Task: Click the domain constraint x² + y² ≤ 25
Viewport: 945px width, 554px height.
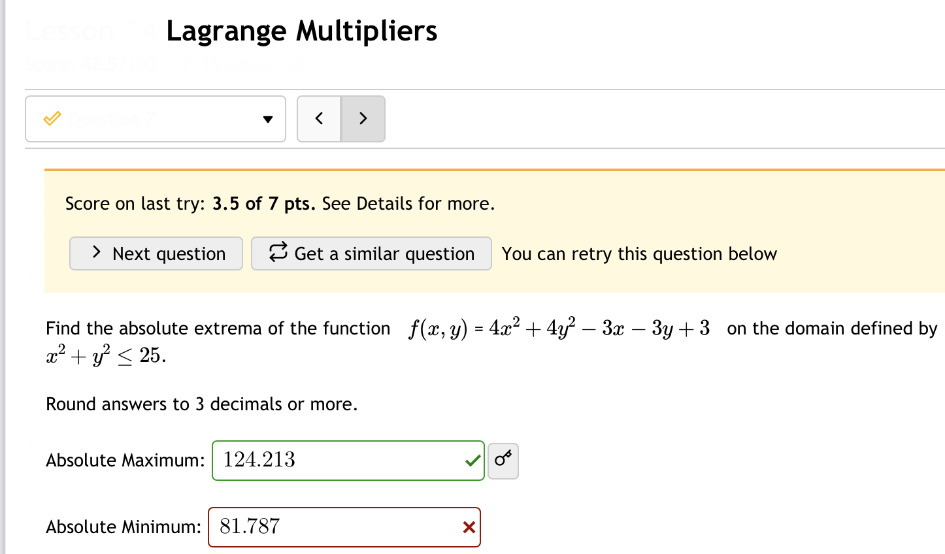Action: click(106, 355)
